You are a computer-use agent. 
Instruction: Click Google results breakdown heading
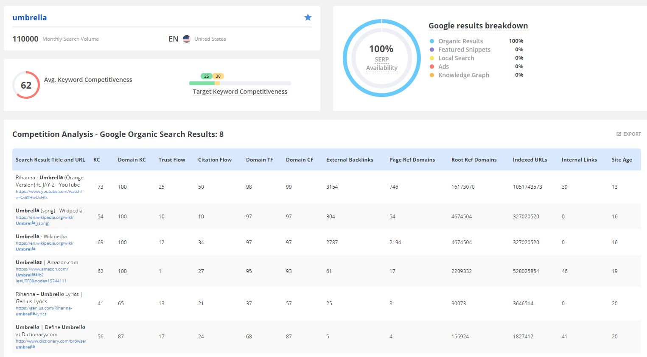pyautogui.click(x=478, y=26)
